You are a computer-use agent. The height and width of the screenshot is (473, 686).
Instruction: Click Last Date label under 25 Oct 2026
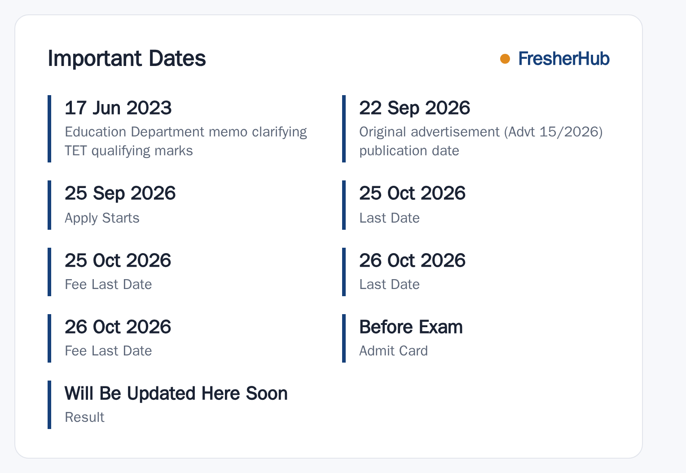tap(389, 218)
